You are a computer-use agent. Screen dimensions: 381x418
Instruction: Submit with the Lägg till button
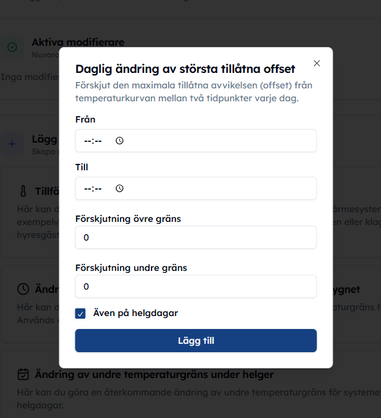196,341
